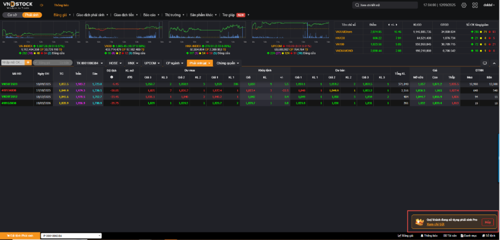
Task: Toggle the Bảng giá / Cơ bản switch
Action: [53, 63]
